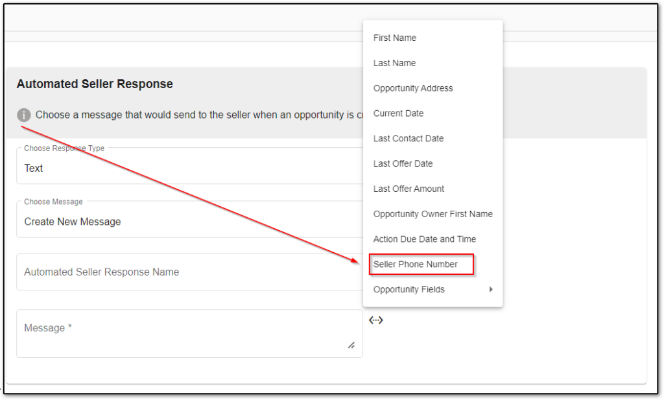Grab the Message box resize handle
664x400 pixels.
tap(351, 346)
